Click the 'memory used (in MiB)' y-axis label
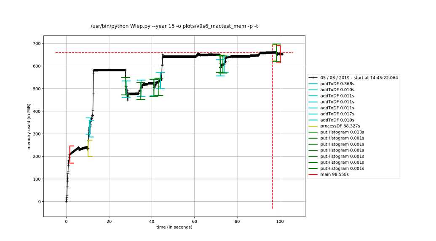Image resolution: width=436 pixels, height=241 pixels. (x=29, y=126)
